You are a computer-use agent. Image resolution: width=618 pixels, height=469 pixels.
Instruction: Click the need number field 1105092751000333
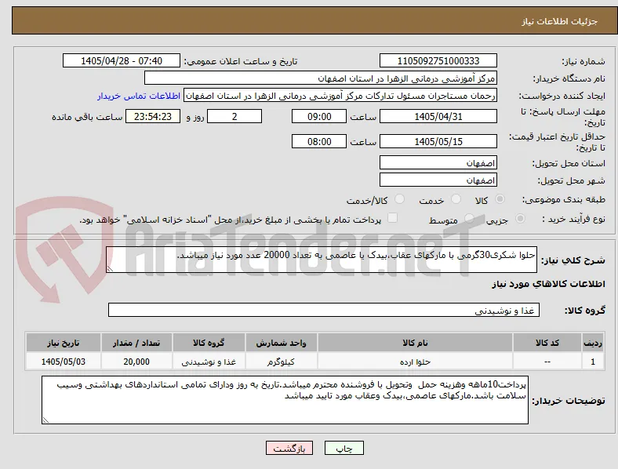[438, 60]
